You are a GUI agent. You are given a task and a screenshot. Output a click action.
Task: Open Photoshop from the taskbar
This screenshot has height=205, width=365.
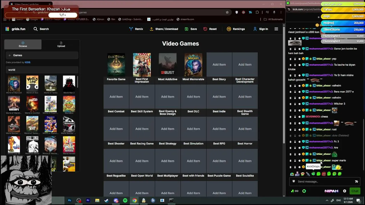coord(69,200)
